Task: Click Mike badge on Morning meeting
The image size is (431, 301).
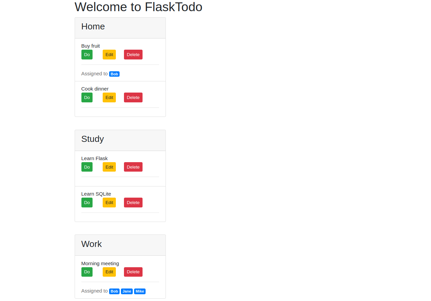Action: (x=140, y=291)
